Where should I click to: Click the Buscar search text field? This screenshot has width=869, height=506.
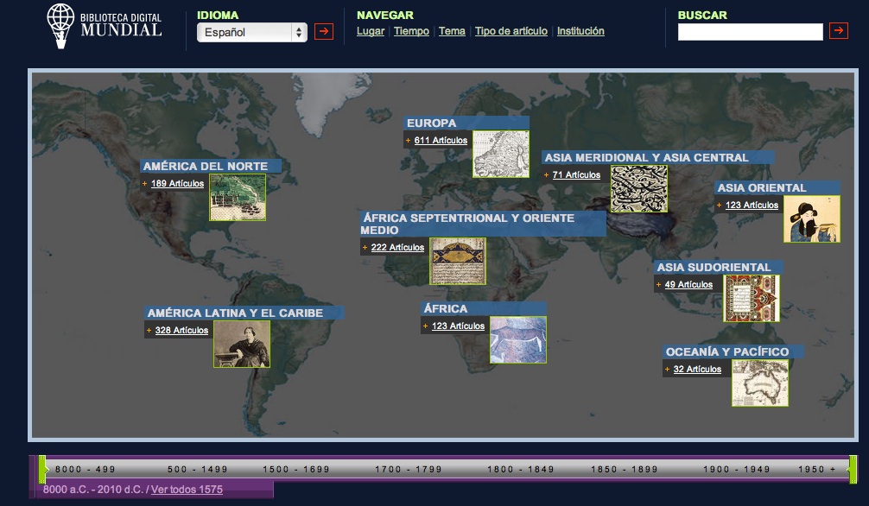[750, 32]
